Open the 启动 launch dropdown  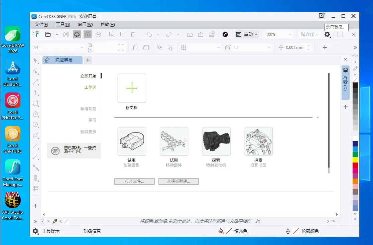247,34
